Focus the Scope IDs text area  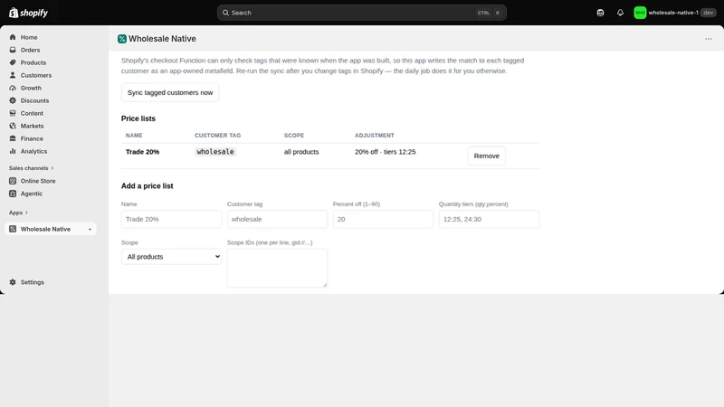(277, 268)
